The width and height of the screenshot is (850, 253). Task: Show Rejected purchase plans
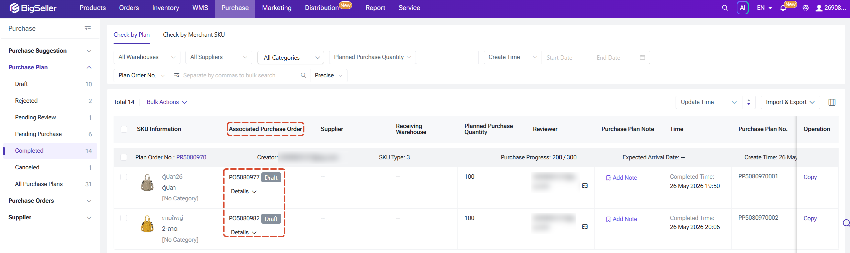tap(50, 101)
